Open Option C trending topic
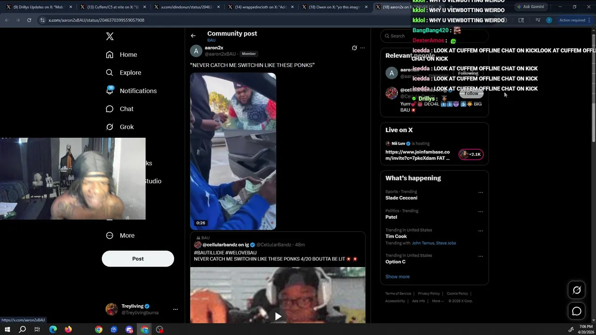The width and height of the screenshot is (596, 335). tap(395, 261)
